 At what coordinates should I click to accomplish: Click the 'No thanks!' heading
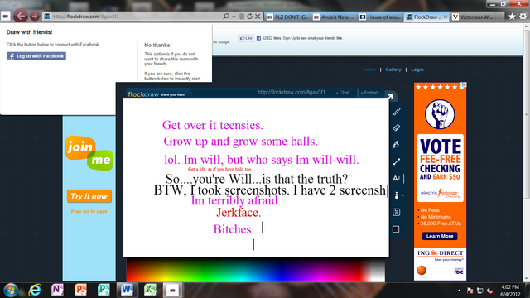pos(158,45)
